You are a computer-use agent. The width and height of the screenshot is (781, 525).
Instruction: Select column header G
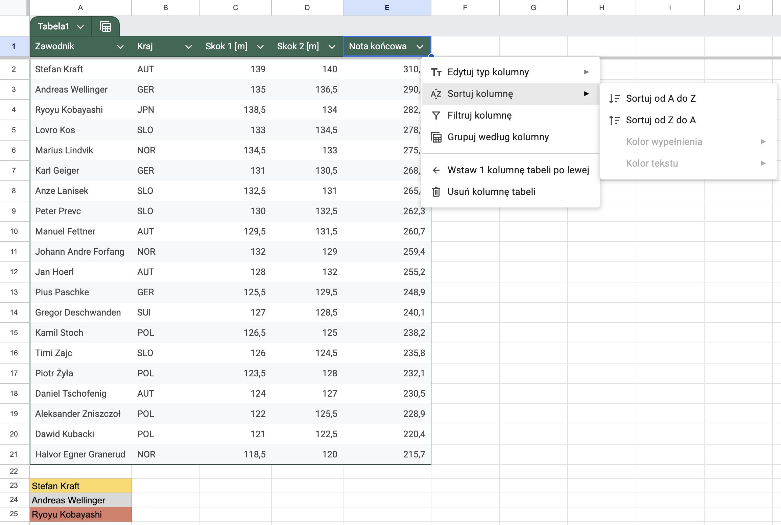coord(533,8)
